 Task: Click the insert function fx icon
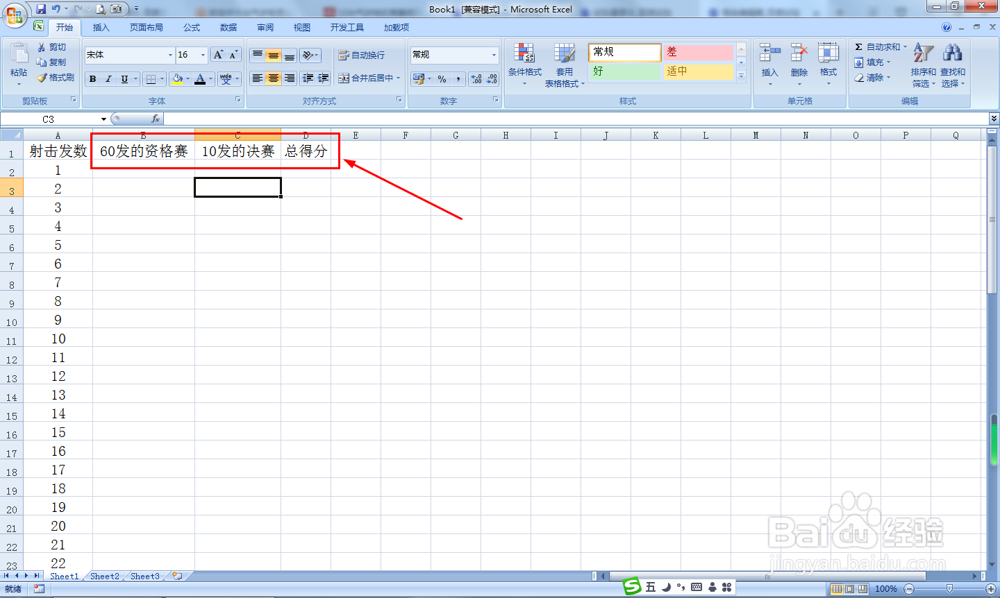pos(156,119)
